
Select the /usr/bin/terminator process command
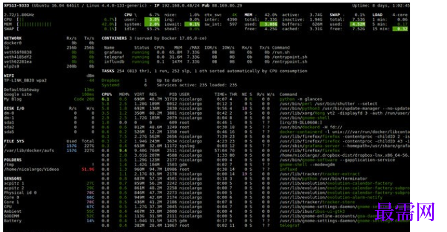coord(323,179)
